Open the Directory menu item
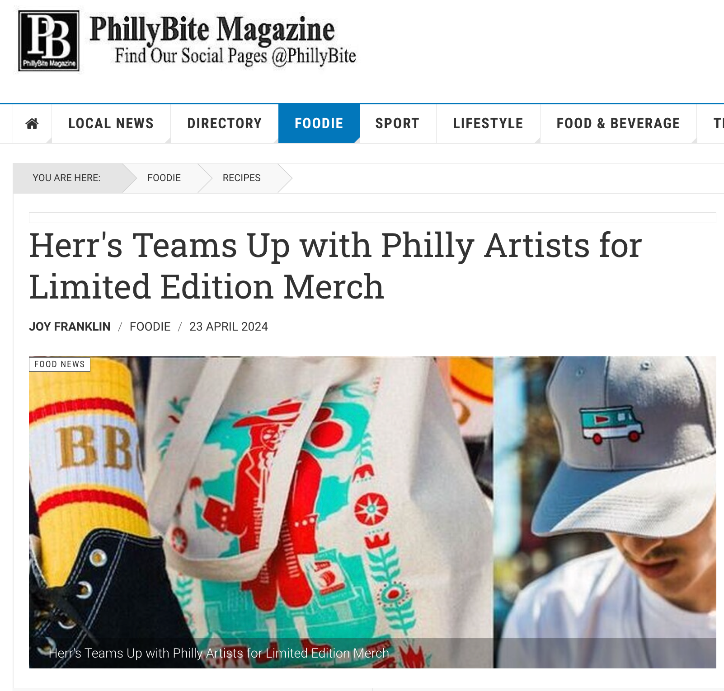The width and height of the screenshot is (724, 691). tap(224, 123)
